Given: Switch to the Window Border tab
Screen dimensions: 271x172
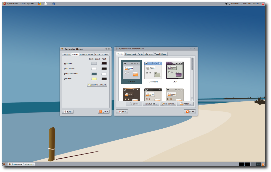Looking at the screenshot, I should [x=86, y=54].
